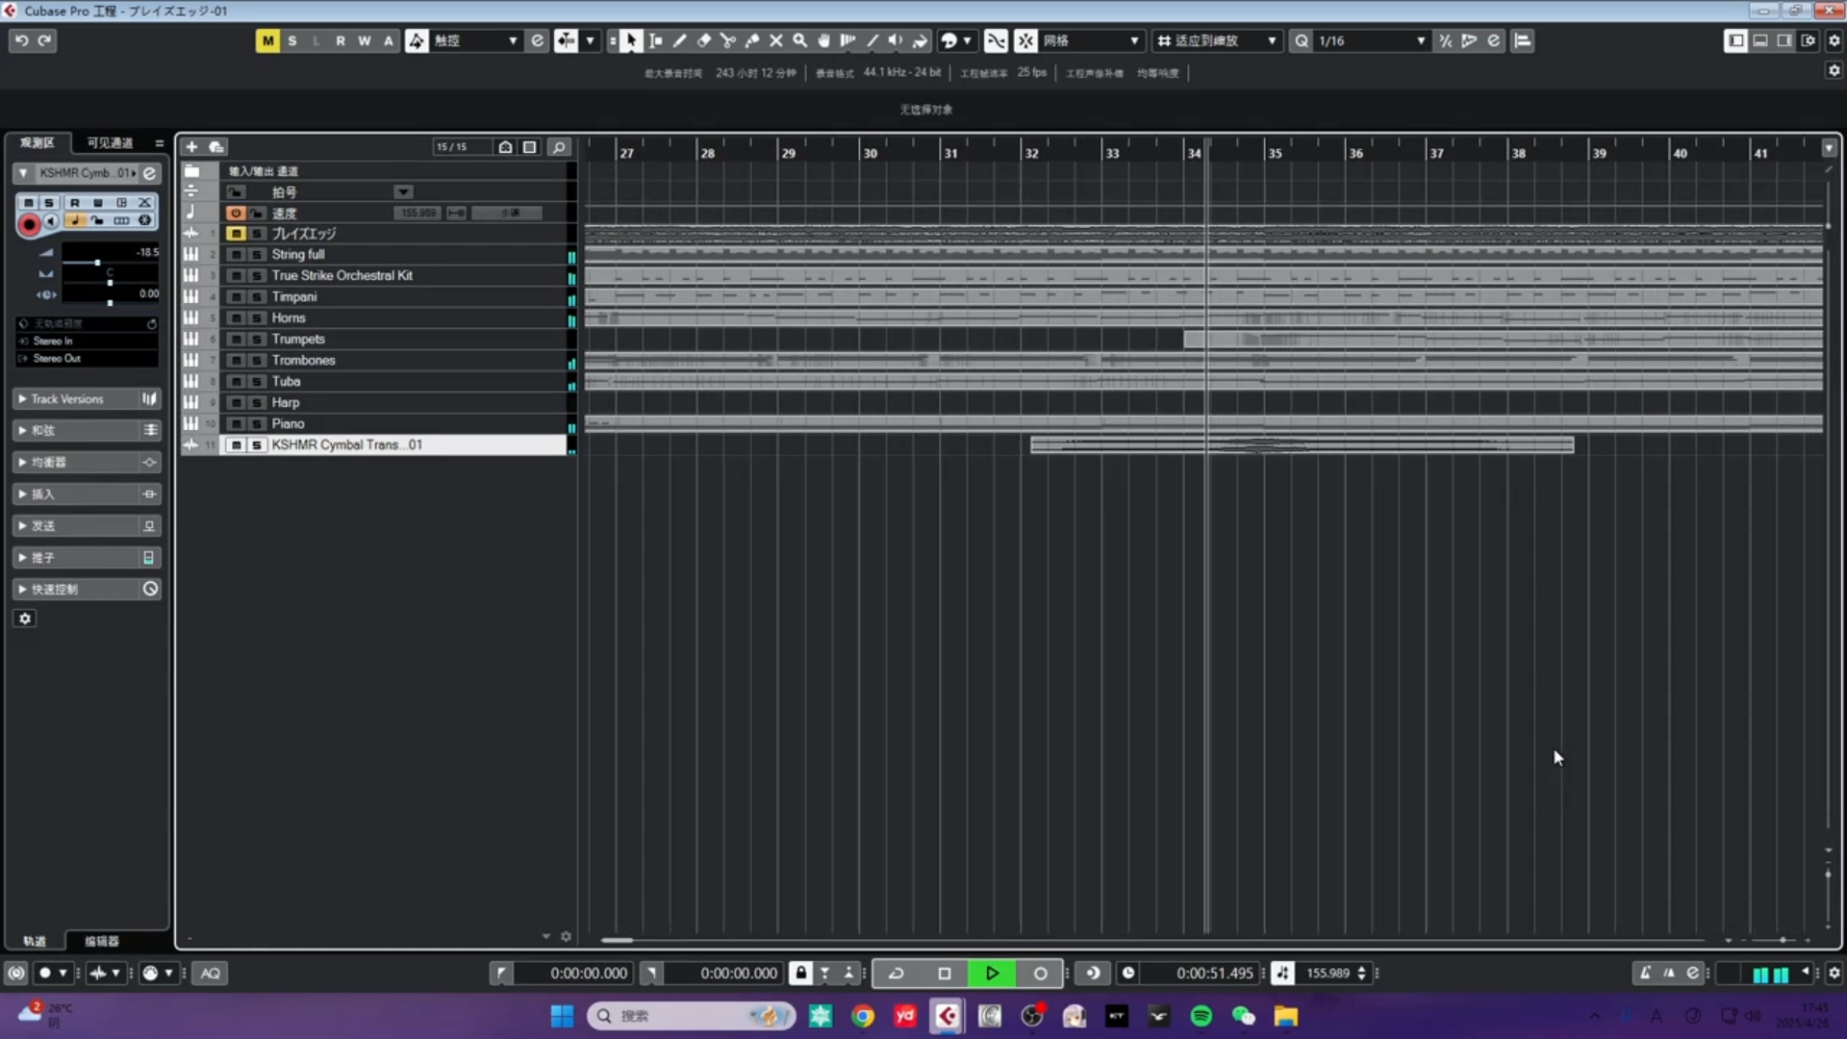
Task: Click the Add Track plus button
Action: 191,146
